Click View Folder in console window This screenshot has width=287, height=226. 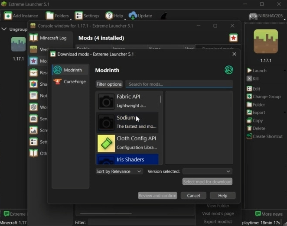point(218,206)
